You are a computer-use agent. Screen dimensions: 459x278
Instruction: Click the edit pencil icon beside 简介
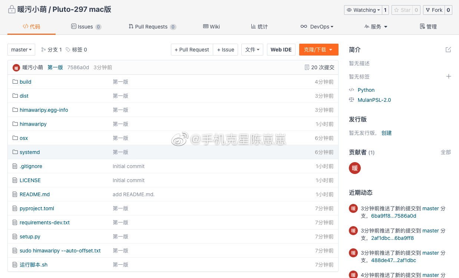448,50
